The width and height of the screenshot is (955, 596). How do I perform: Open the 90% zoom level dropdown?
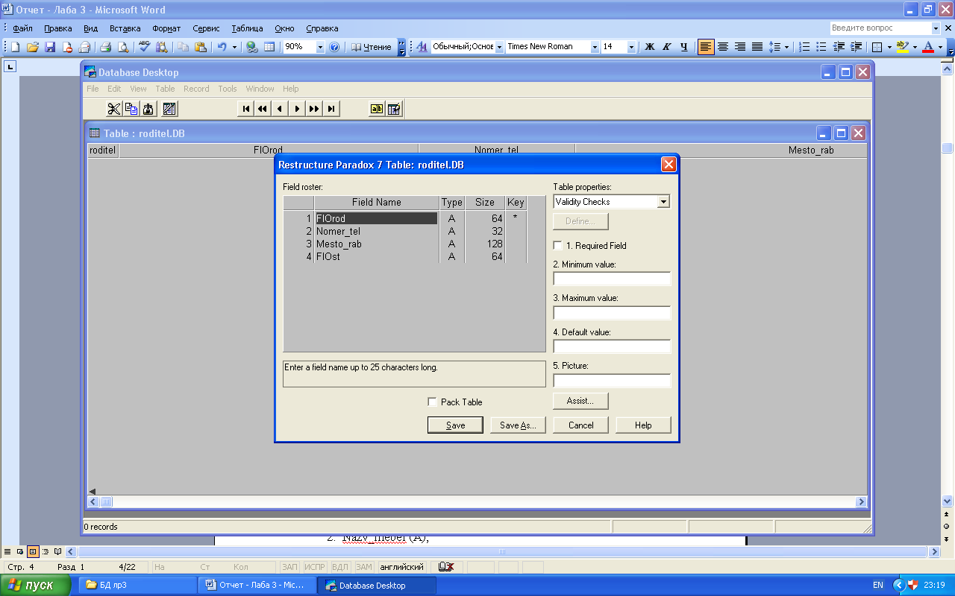coord(320,47)
